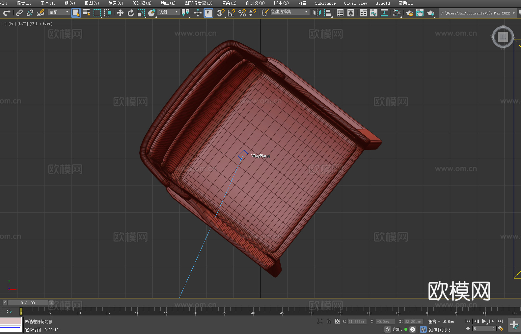Click the Select and Manipulate icon
The width and height of the screenshot is (521, 334).
[198, 13]
